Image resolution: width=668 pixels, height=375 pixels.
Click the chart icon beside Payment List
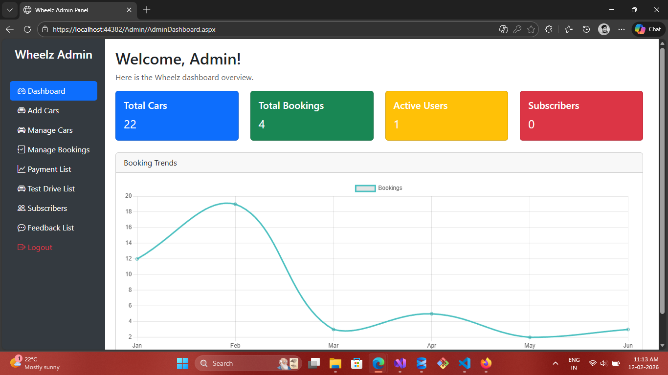(x=22, y=169)
